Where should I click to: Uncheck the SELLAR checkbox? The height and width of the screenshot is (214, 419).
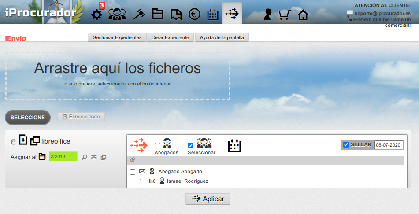click(x=346, y=145)
